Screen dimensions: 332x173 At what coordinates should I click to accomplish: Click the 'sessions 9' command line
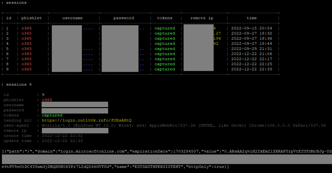(20, 85)
